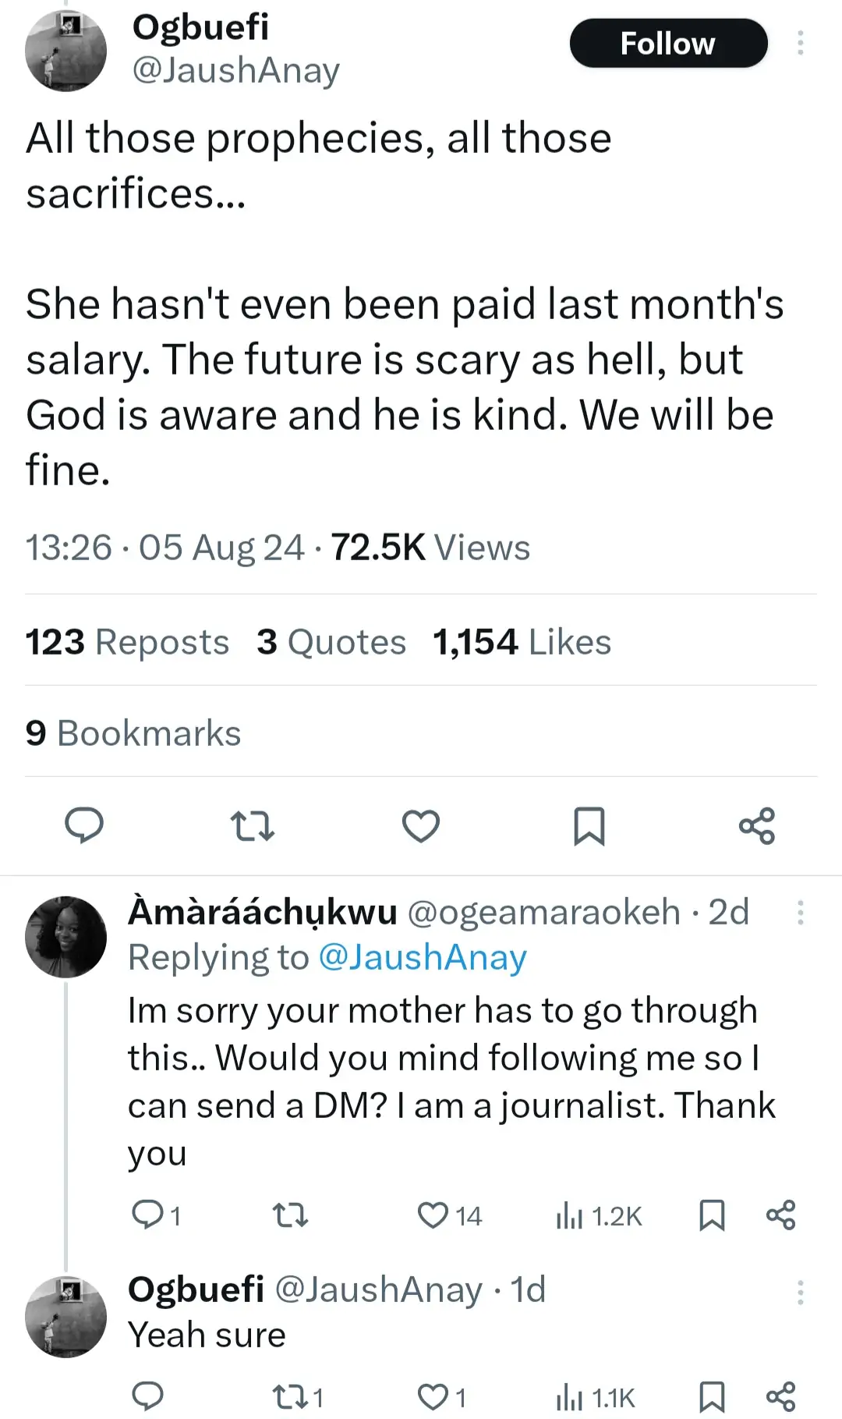Like Àmàrááchụkwu's journalist reply
Viewport: 842px width, 1419px height.
tap(433, 1215)
